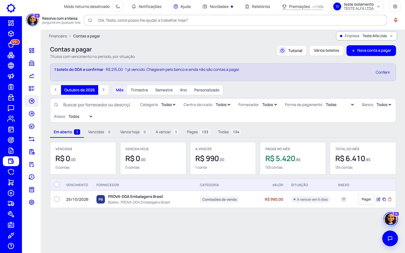This screenshot has height=253, width=405.
Task: Open the chat bubble floating button
Action: click(x=390, y=238)
